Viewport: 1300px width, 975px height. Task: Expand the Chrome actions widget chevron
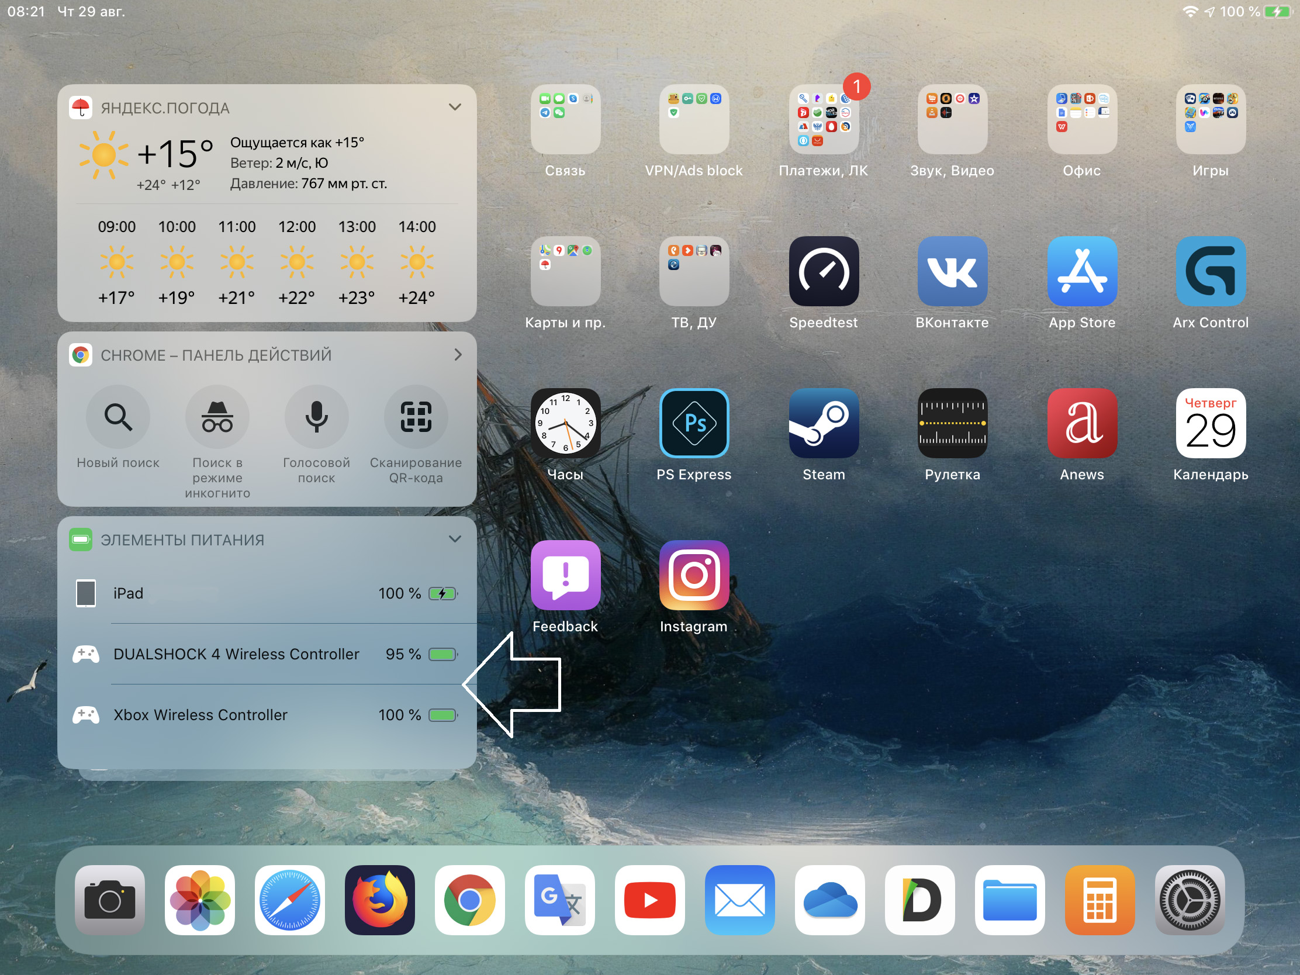coord(457,355)
